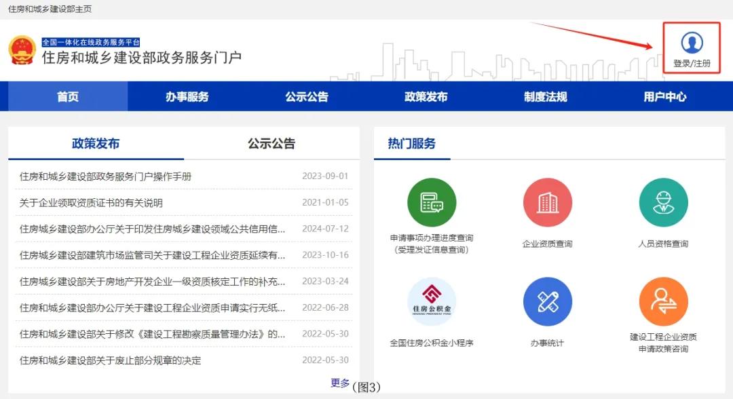Screen dimensions: 733x399
Task: Go to 首页 in navigation bar
Action: pyautogui.click(x=68, y=96)
